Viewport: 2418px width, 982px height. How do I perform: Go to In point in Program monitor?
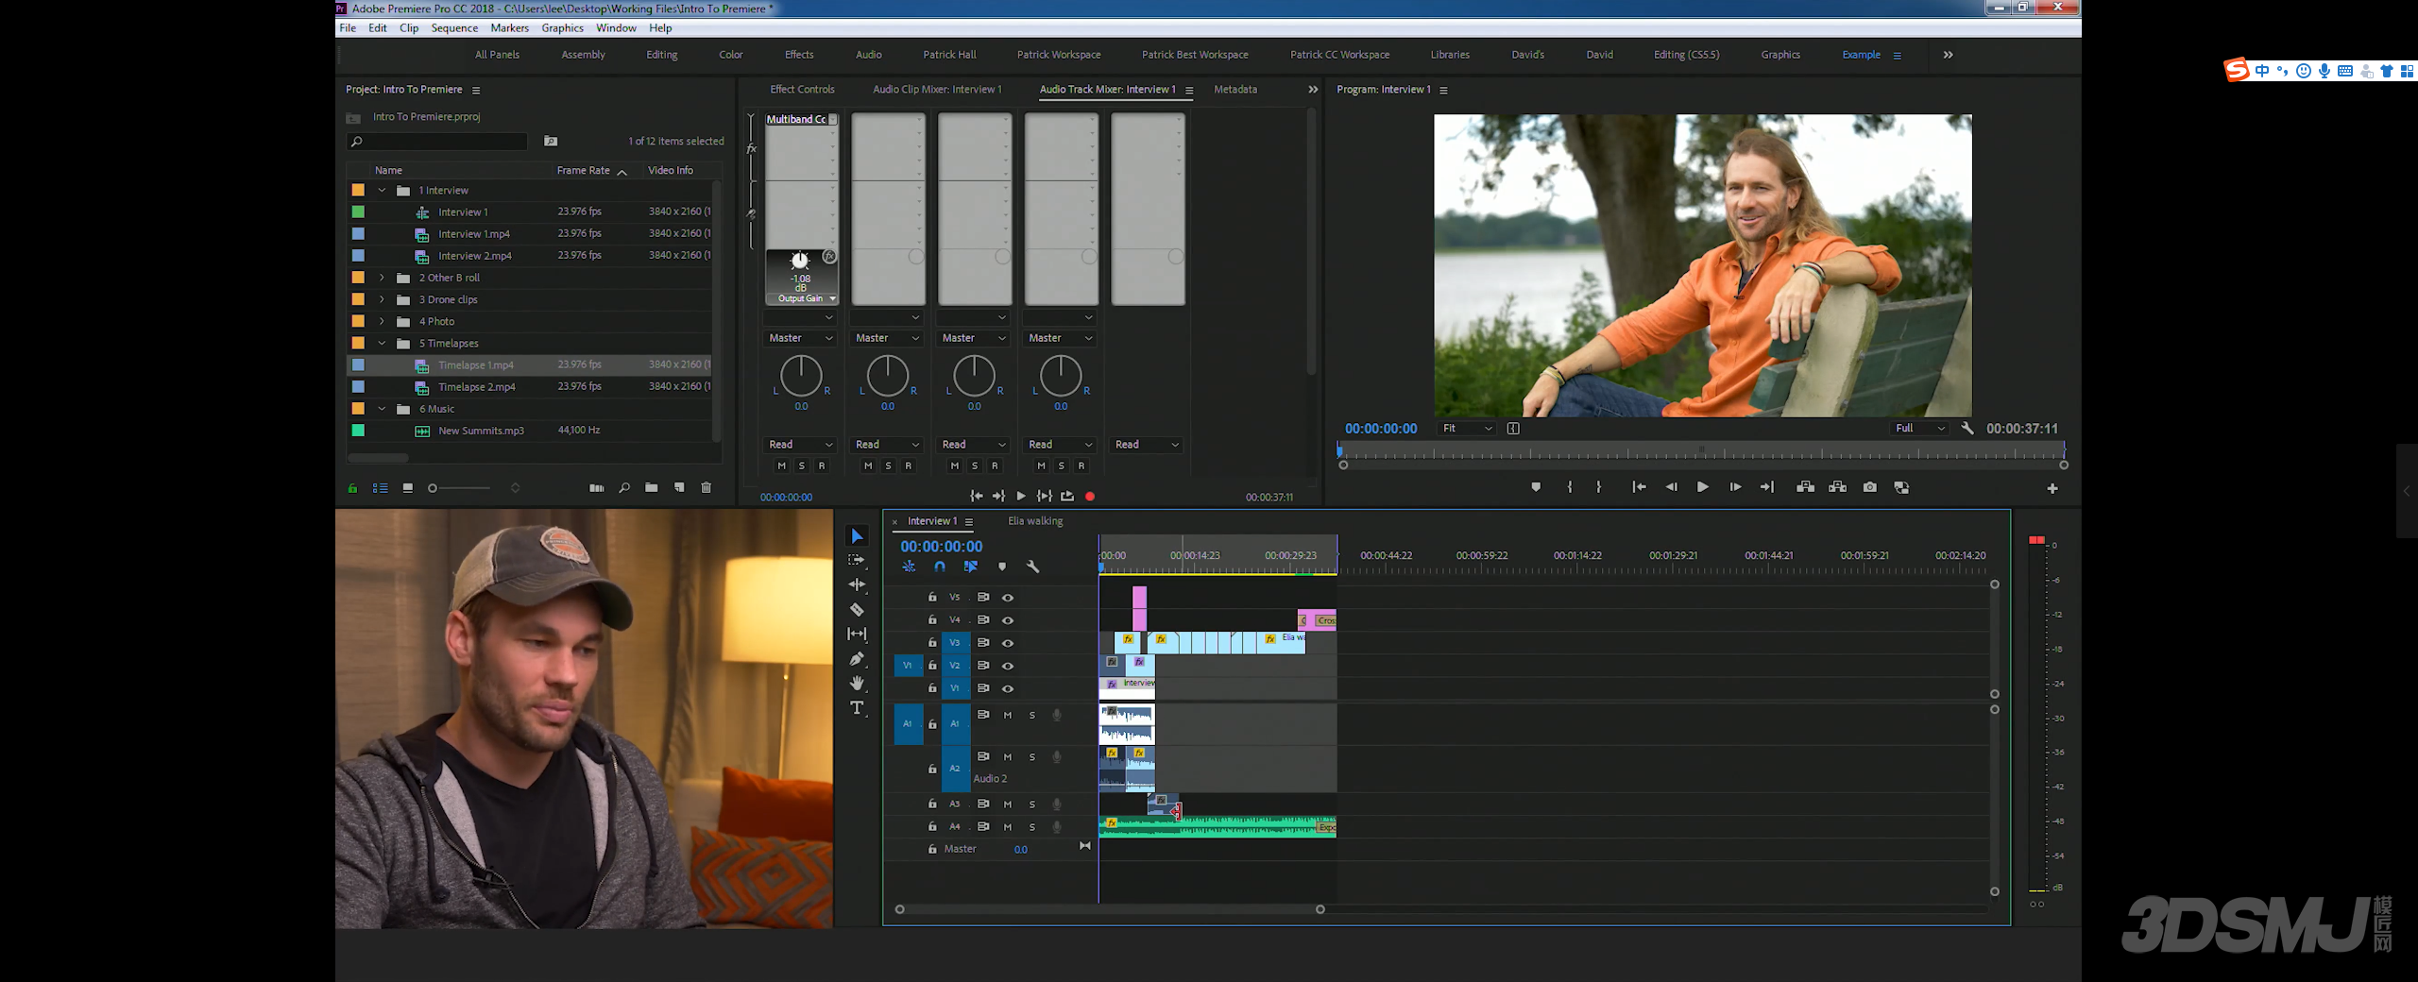(1639, 487)
